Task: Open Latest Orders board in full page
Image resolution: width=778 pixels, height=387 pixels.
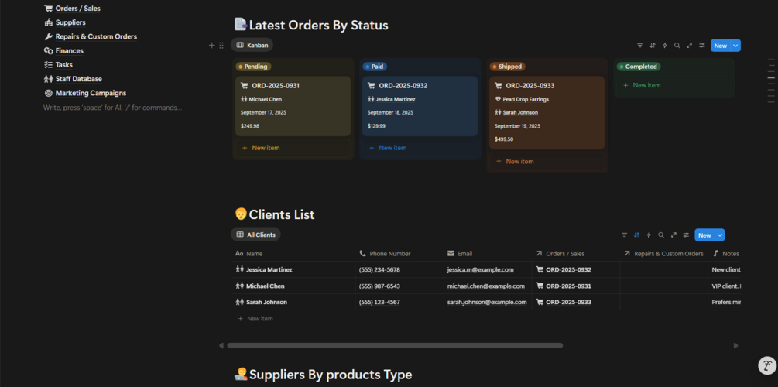Action: coord(690,46)
